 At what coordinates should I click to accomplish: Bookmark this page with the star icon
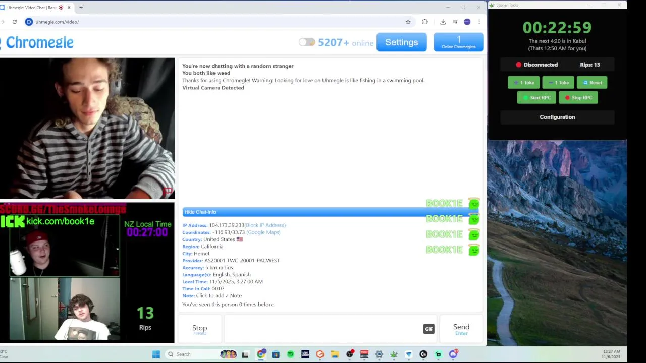click(x=408, y=22)
